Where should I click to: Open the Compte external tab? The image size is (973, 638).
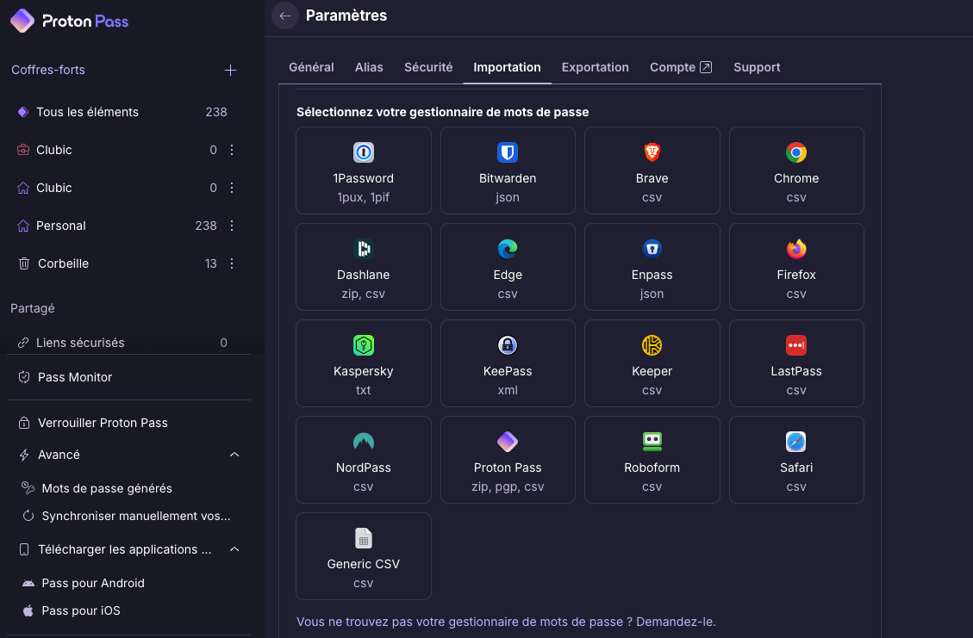(681, 67)
